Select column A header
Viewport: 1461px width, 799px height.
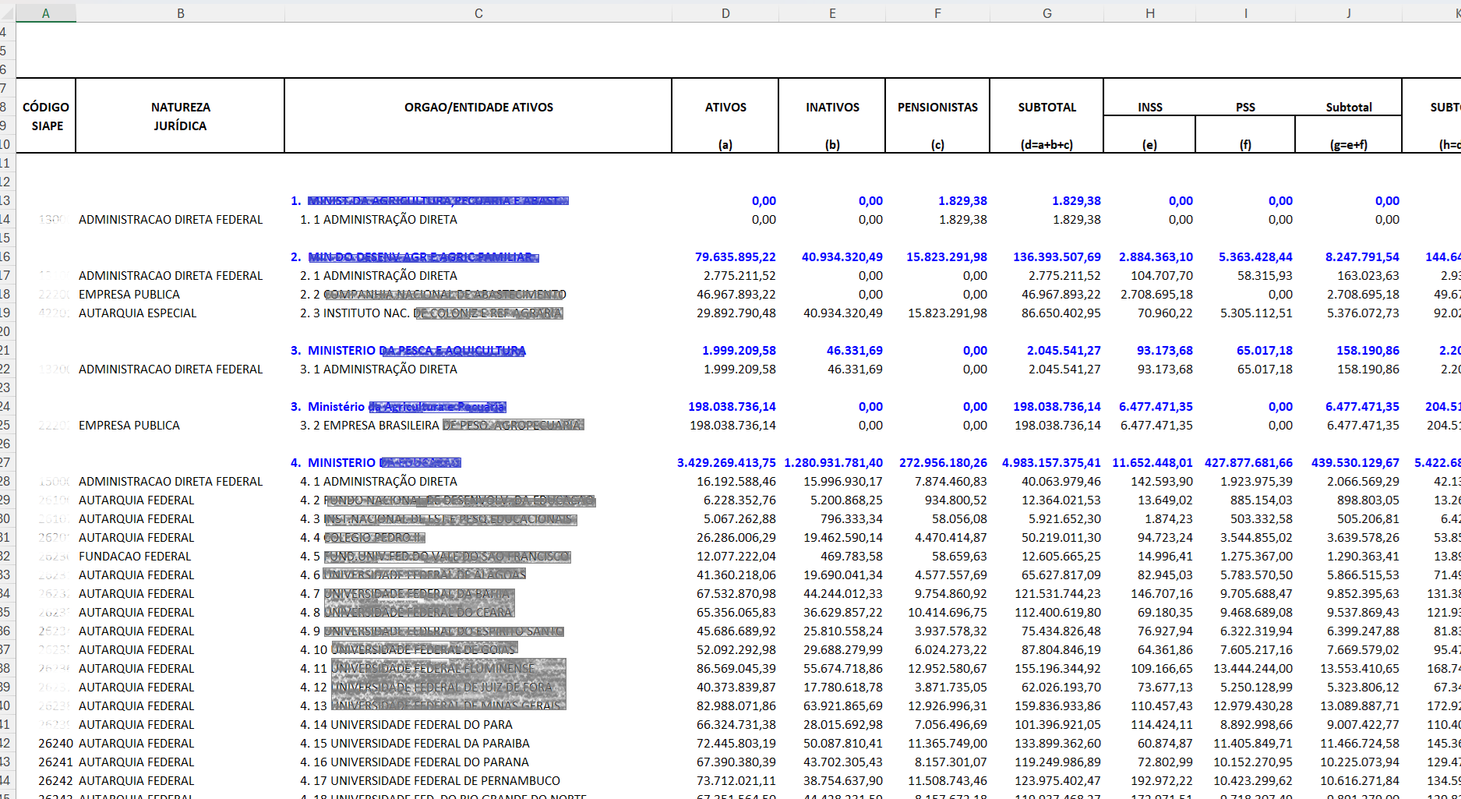46,13
